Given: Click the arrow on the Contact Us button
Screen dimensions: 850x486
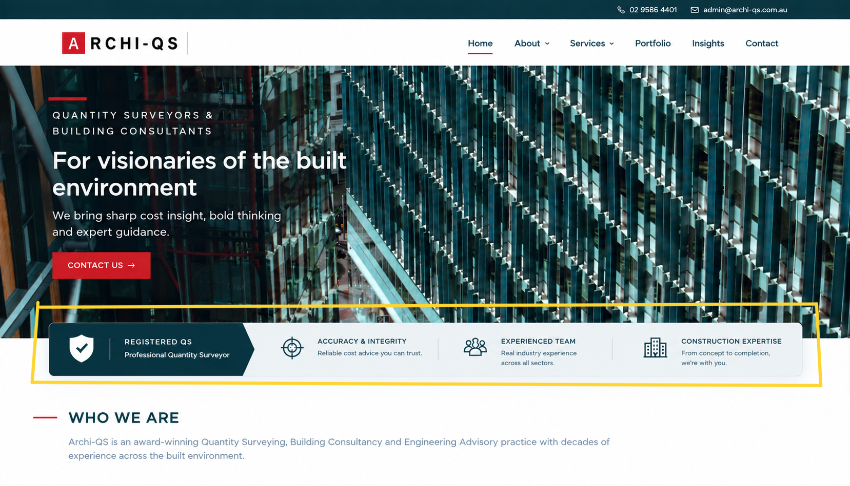Looking at the screenshot, I should coord(131,265).
